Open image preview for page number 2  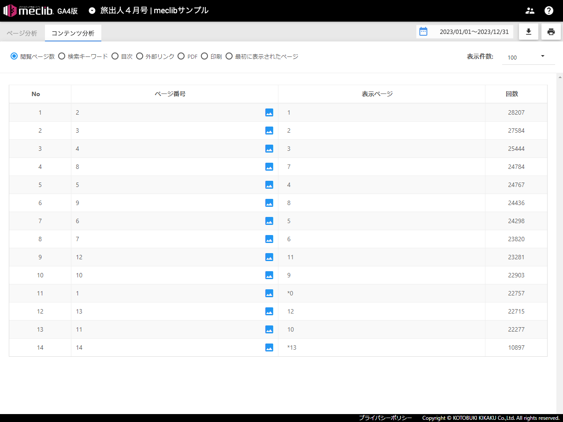269,112
